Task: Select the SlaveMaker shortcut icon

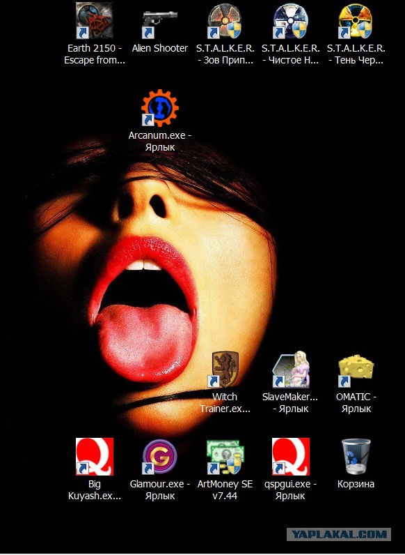Action: (x=290, y=369)
